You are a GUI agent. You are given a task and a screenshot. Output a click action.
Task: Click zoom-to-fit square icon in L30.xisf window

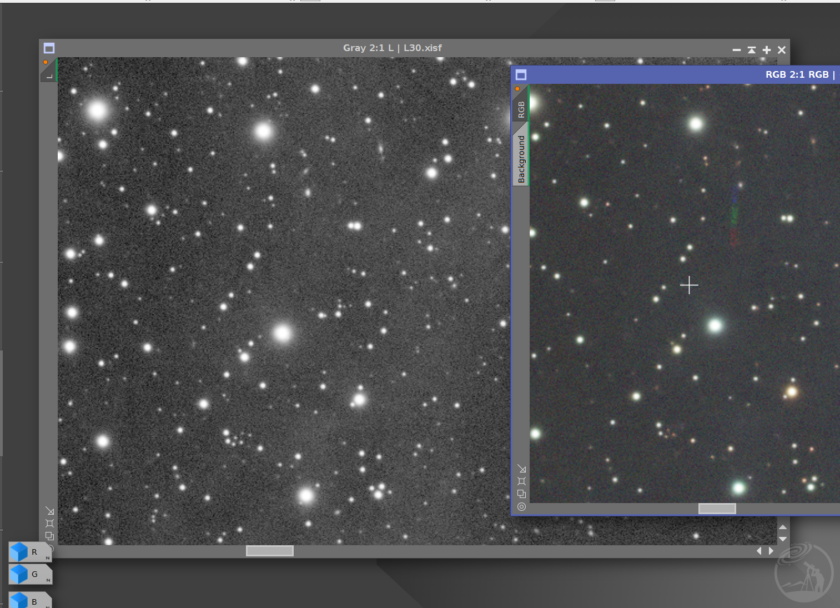point(49,523)
